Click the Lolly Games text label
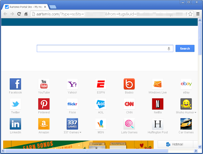This screenshot has width=203, height=154. [x=129, y=132]
